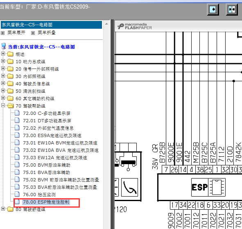Viewport: 242px width, 229px height.
Task: Click the panel expand arrow button
Action: click(x=213, y=9)
